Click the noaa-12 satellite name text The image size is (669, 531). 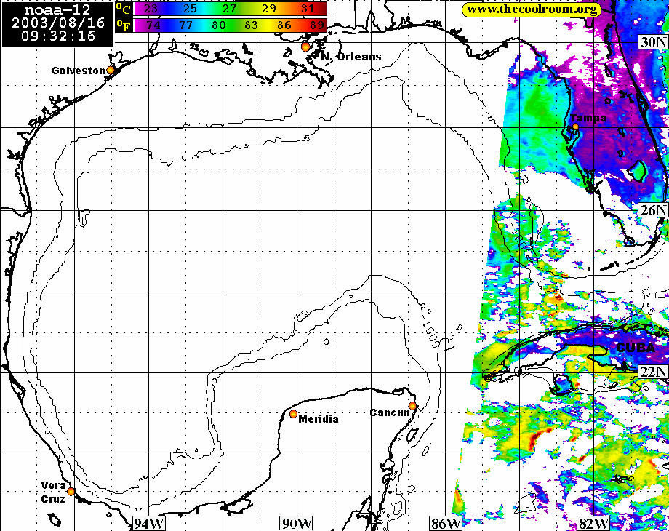(57, 10)
